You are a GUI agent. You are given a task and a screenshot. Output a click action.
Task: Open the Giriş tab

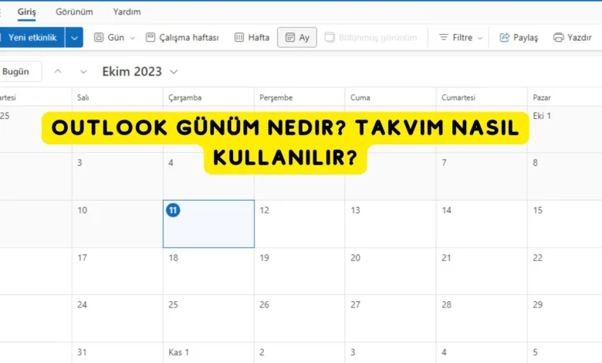(27, 12)
